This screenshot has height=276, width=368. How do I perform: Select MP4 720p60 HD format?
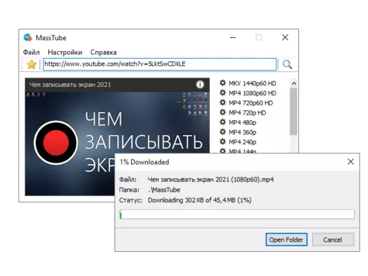tap(251, 103)
